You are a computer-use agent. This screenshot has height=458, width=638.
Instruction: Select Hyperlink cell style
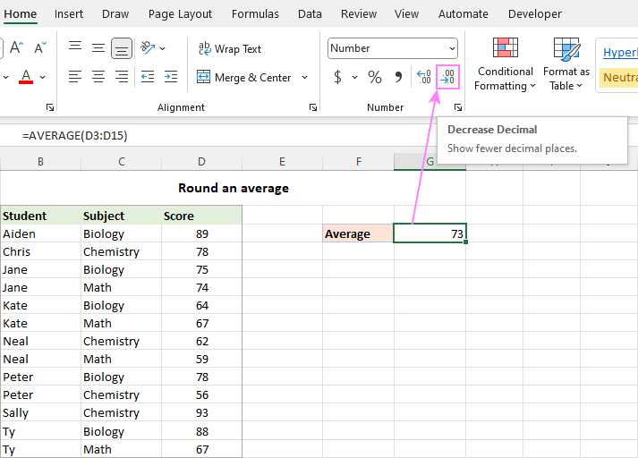(x=620, y=53)
